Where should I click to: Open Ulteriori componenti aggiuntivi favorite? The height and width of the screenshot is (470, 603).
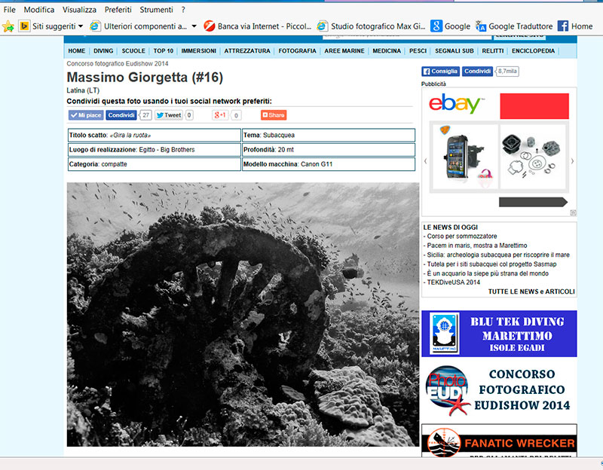point(139,26)
